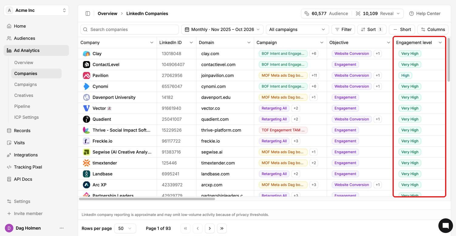Click the timextender company logo
456x236 pixels.
87,163
